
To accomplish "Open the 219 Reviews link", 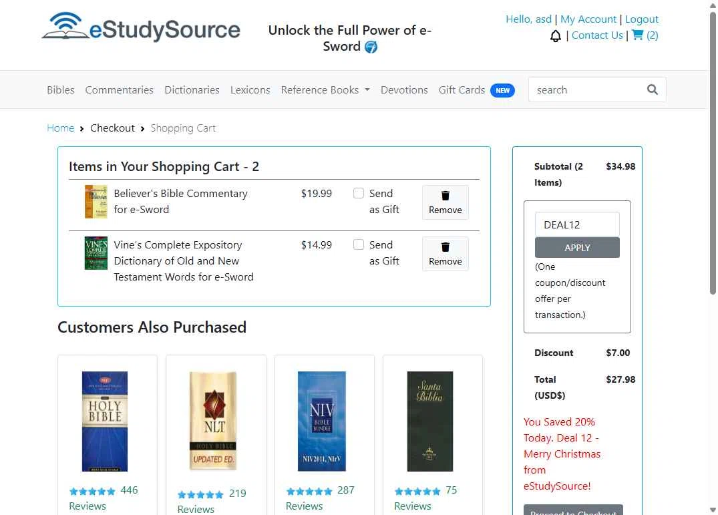I will click(212, 501).
